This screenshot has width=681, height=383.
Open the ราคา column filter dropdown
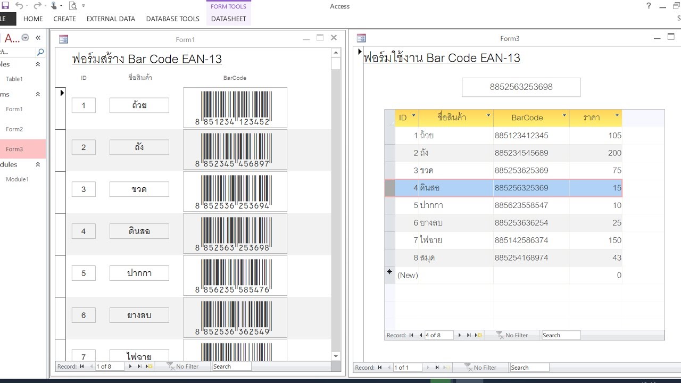click(617, 116)
